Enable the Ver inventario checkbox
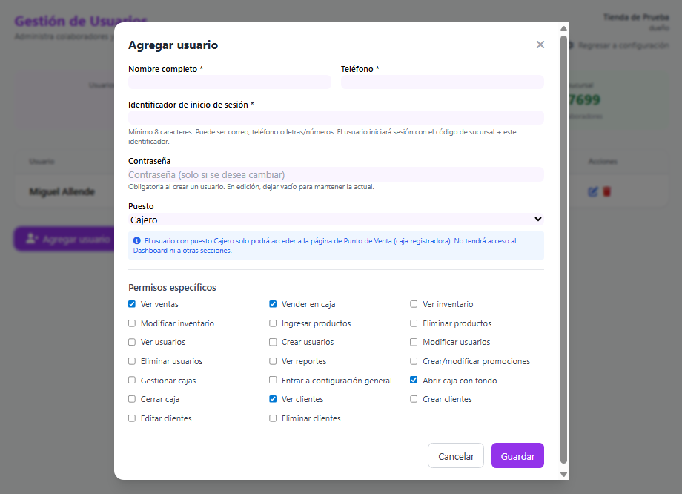Screen dimensions: 682x494 click(x=414, y=304)
